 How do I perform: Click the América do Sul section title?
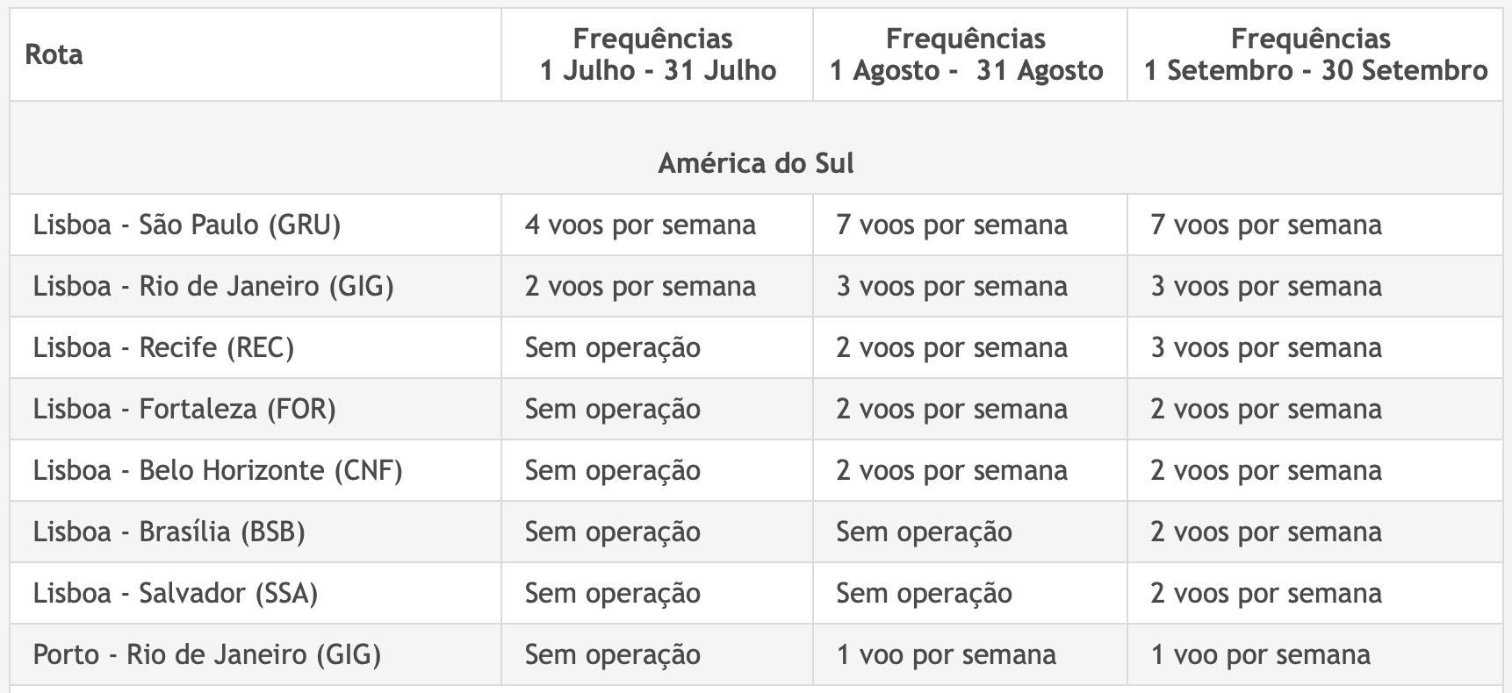point(756,163)
